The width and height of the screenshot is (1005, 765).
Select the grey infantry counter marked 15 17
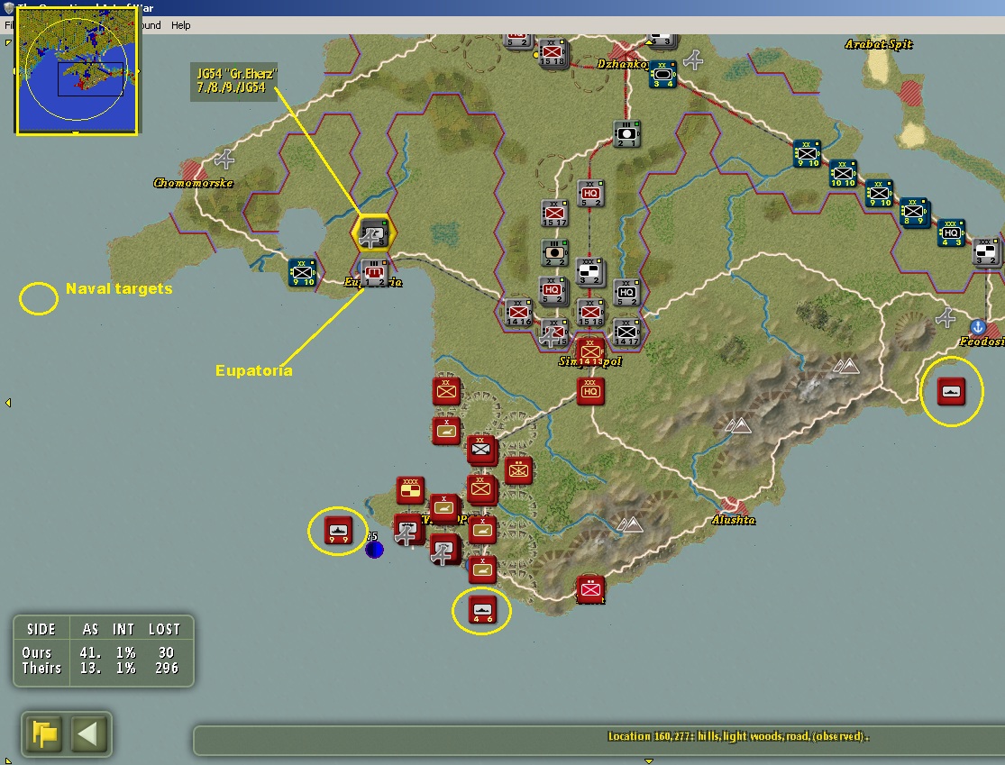pyautogui.click(x=555, y=214)
